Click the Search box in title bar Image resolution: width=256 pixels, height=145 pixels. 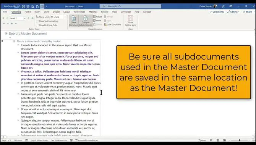(x=130, y=6)
